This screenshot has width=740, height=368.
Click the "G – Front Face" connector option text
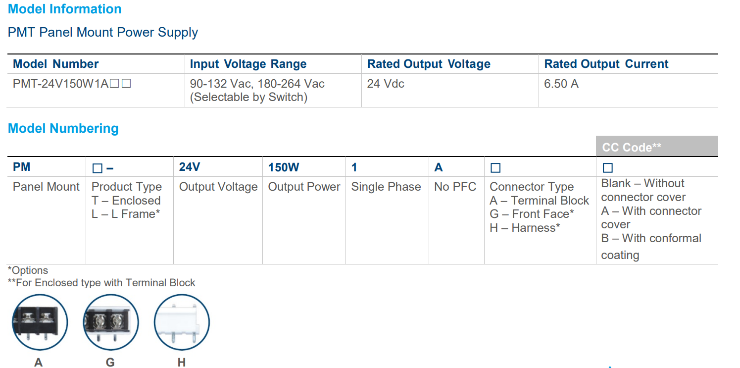532,214
